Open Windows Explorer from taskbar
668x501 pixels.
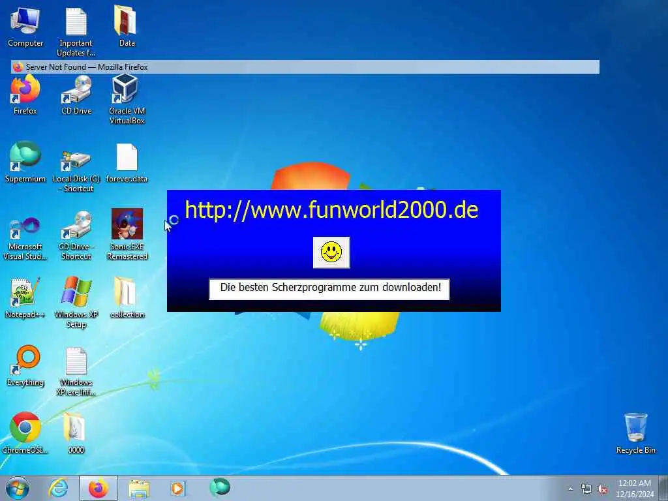coord(139,488)
